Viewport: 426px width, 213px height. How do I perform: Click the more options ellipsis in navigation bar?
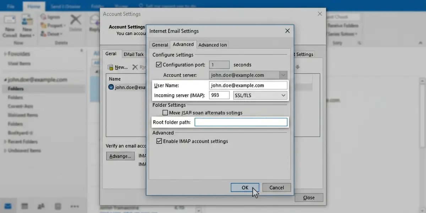pos(75,206)
